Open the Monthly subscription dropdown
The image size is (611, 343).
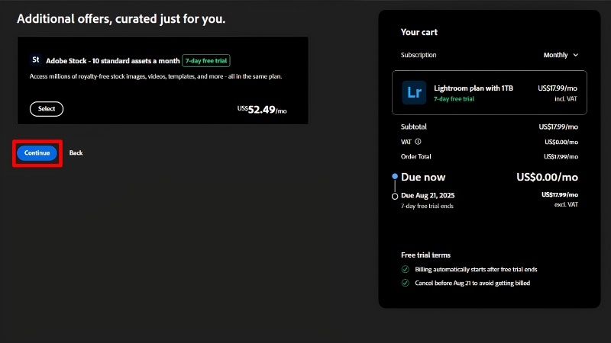pyautogui.click(x=561, y=55)
